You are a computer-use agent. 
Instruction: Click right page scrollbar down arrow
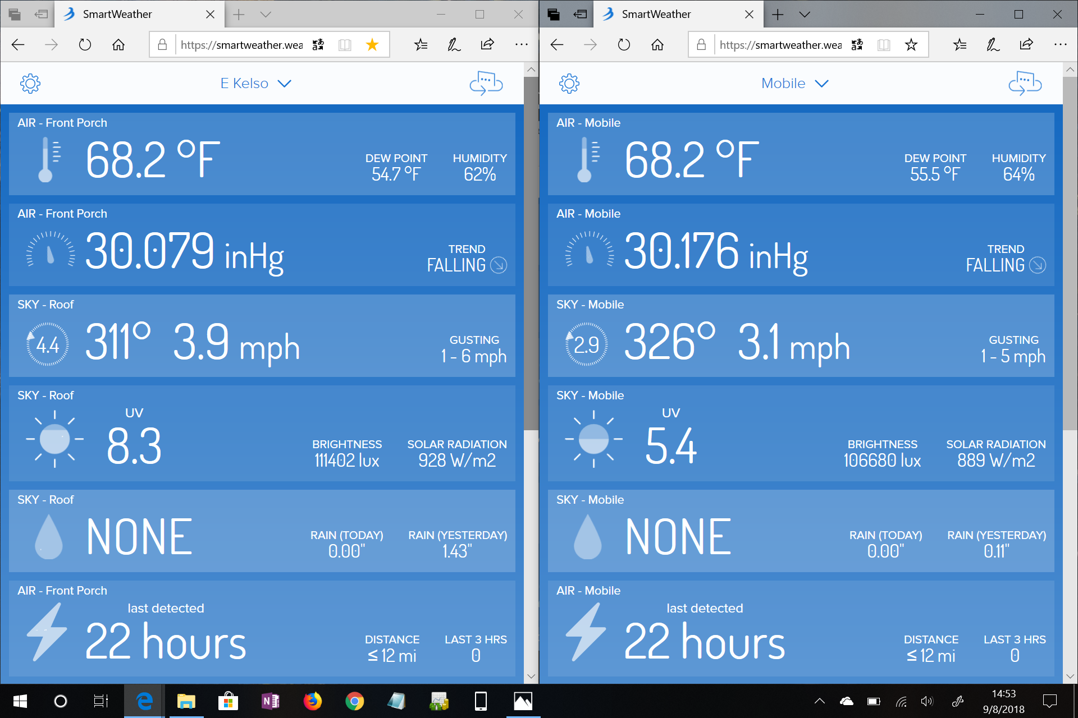(x=1070, y=676)
